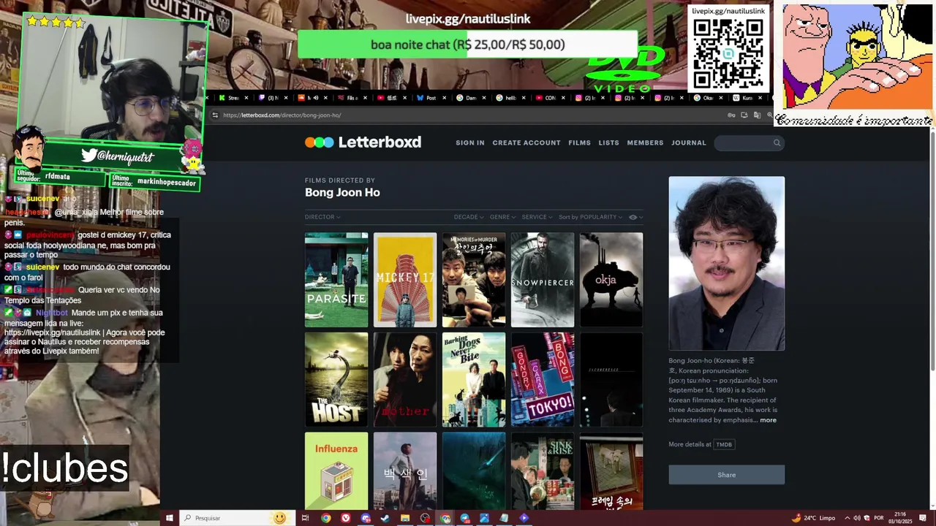Open the DECADE filter dropdown

click(468, 217)
